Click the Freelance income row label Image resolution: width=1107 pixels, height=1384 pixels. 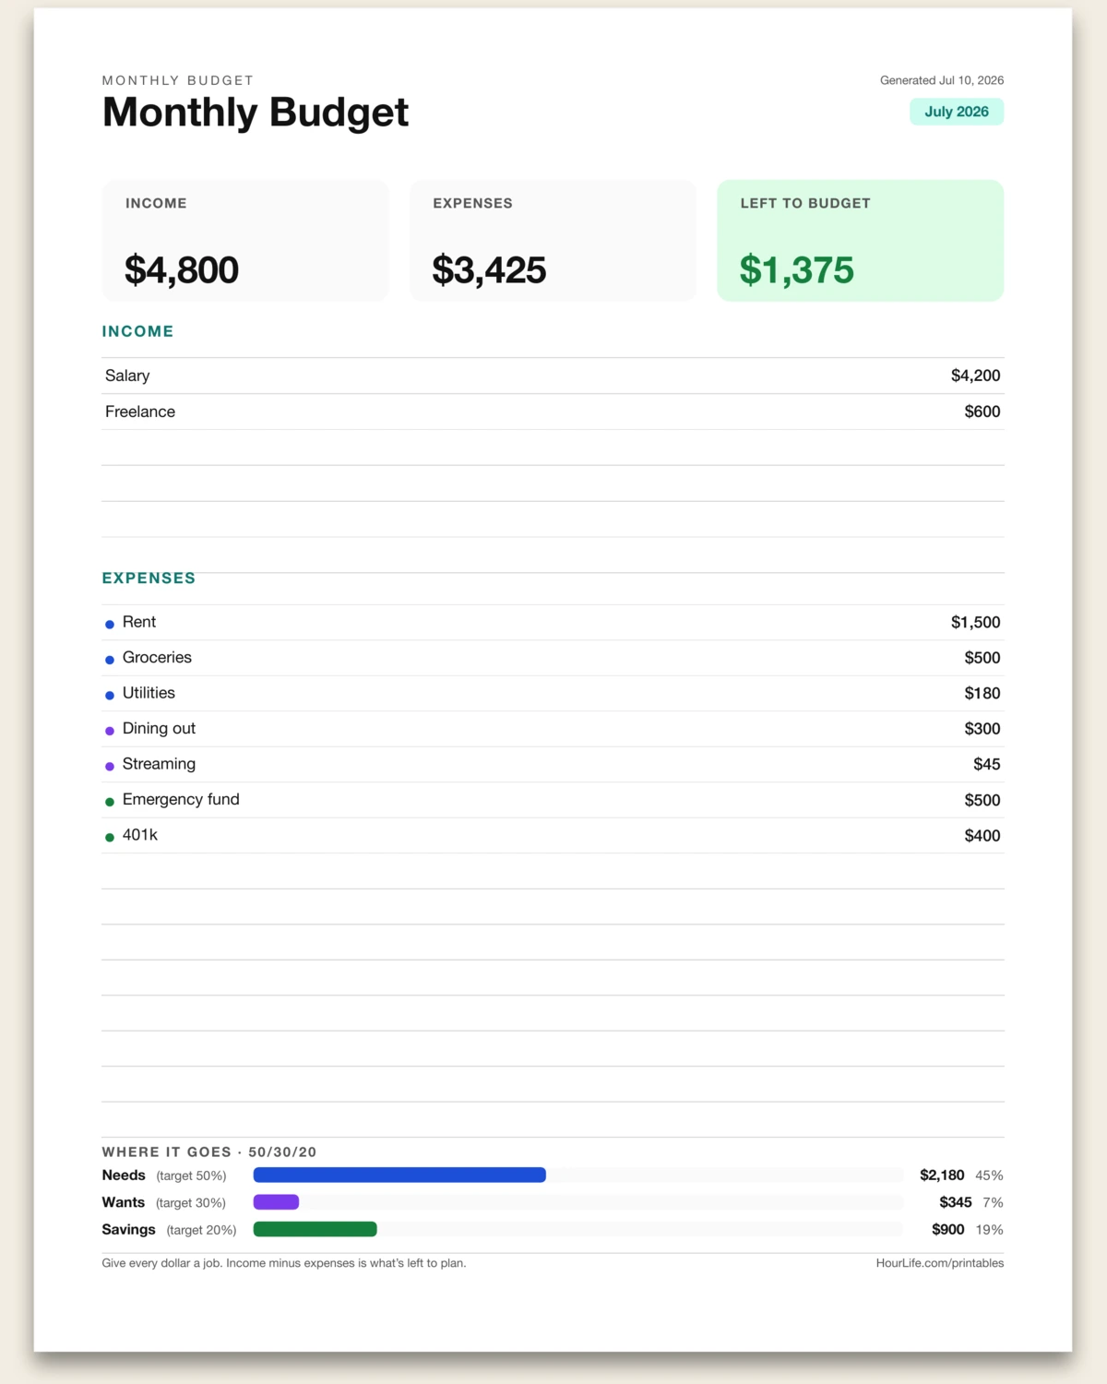(140, 412)
